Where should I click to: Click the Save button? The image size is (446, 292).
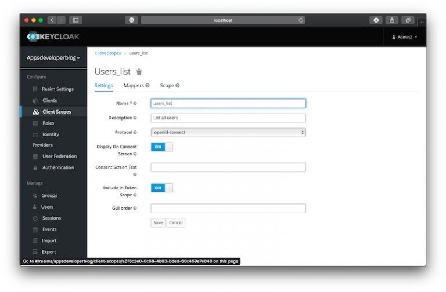tap(158, 222)
